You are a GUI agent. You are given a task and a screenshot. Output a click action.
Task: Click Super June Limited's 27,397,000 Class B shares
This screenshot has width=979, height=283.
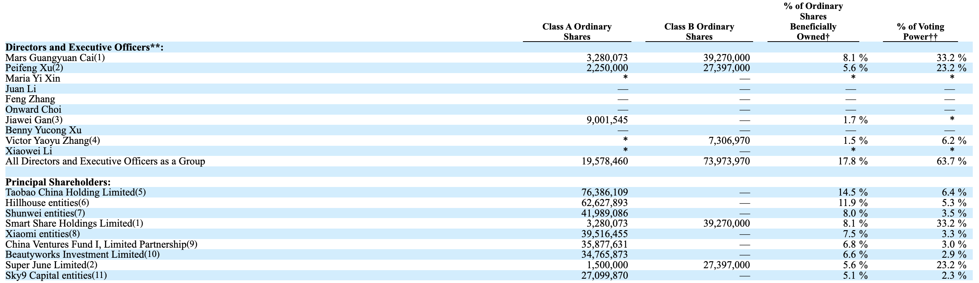point(727,265)
